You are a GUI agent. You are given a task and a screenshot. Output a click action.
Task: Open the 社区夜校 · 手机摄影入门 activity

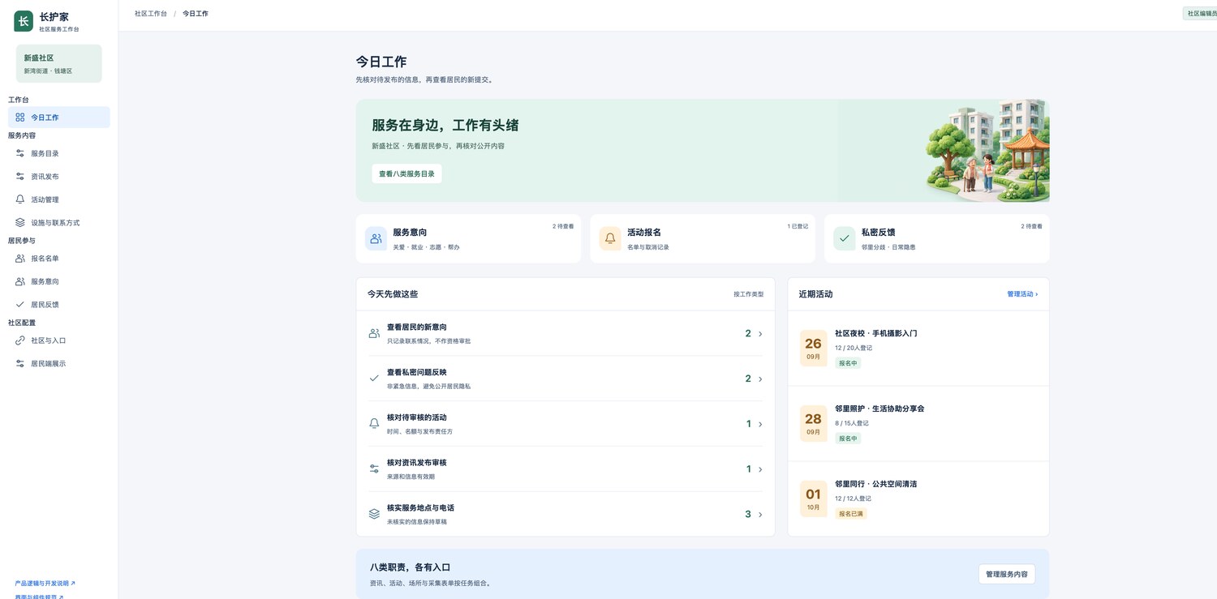[918, 349]
